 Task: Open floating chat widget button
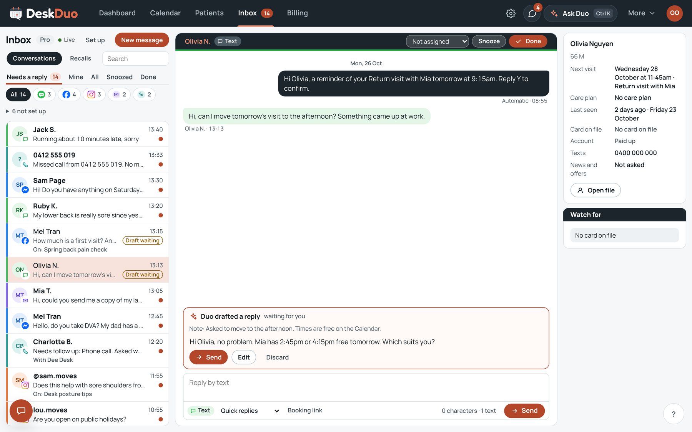pyautogui.click(x=21, y=410)
